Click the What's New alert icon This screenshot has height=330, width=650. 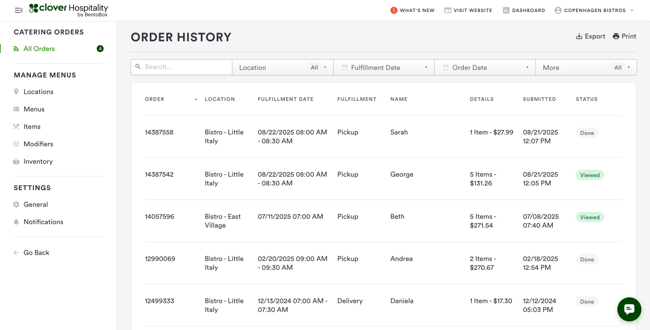tap(393, 10)
